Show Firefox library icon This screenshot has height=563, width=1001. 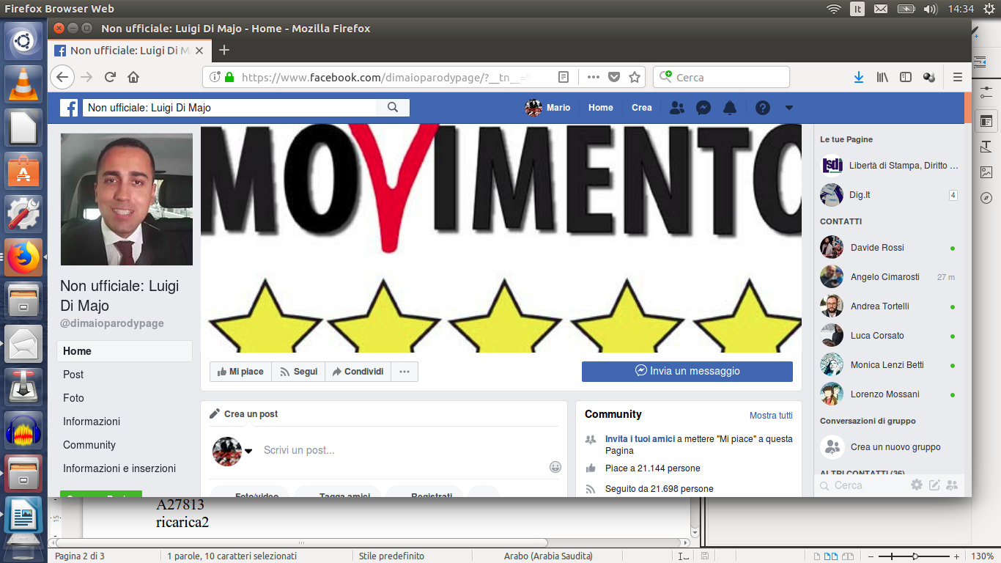882,77
